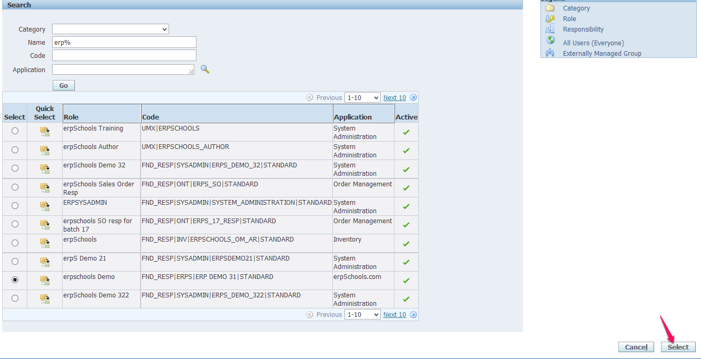Click the Role column header
This screenshot has width=701, height=359.
(102, 113)
